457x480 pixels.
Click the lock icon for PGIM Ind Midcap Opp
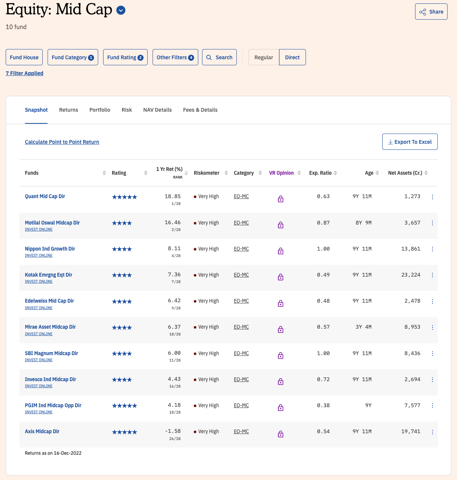point(281,408)
